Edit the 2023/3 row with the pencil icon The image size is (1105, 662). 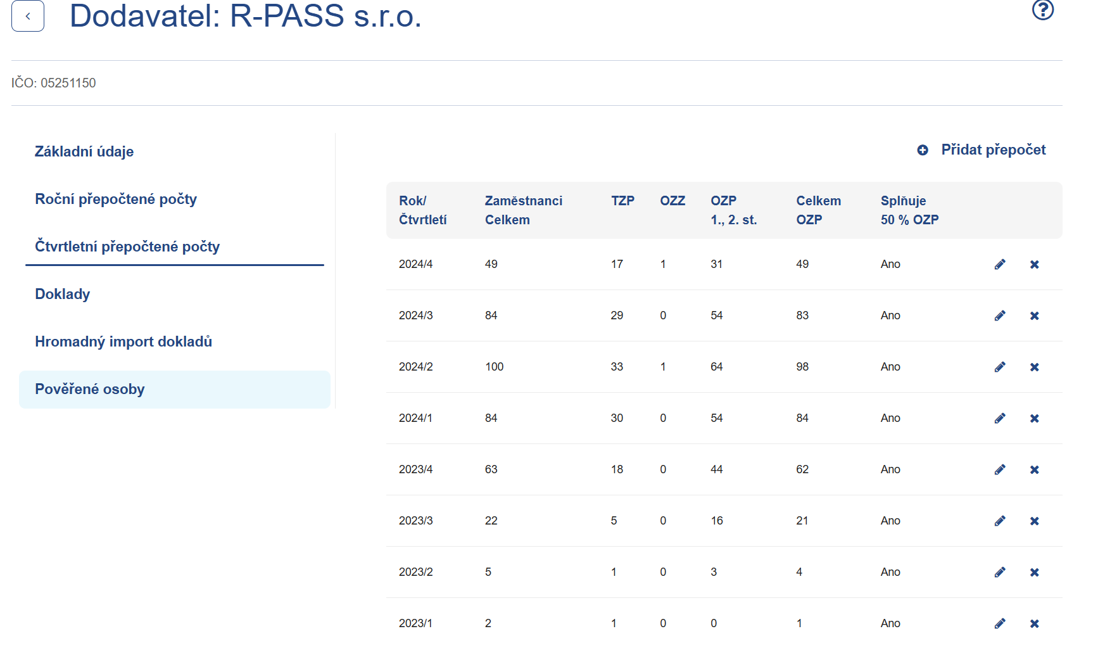[1000, 521]
